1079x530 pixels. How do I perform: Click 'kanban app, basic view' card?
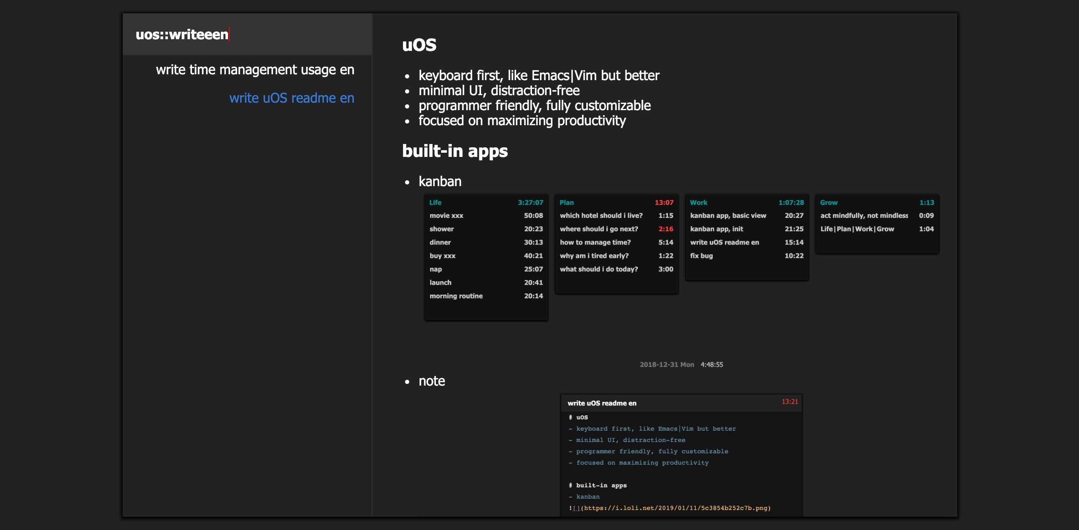[727, 216]
